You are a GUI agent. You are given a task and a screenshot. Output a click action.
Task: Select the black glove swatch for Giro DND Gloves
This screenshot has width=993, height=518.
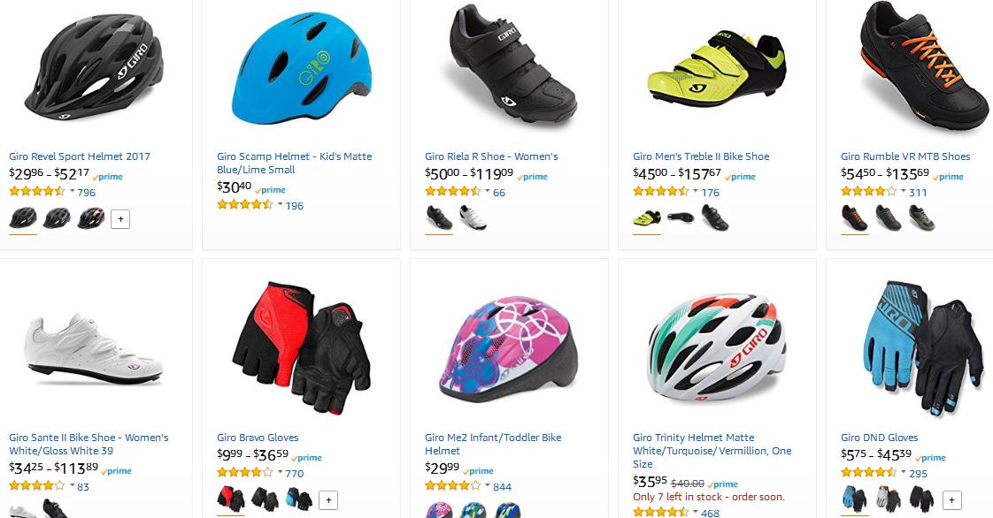921,499
